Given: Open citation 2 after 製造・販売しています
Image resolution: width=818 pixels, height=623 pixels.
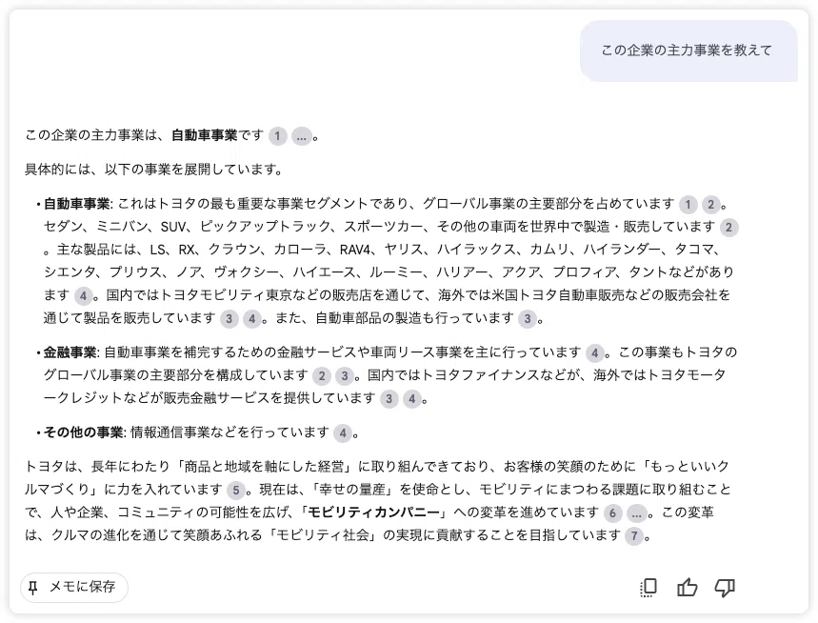Looking at the screenshot, I should (729, 228).
